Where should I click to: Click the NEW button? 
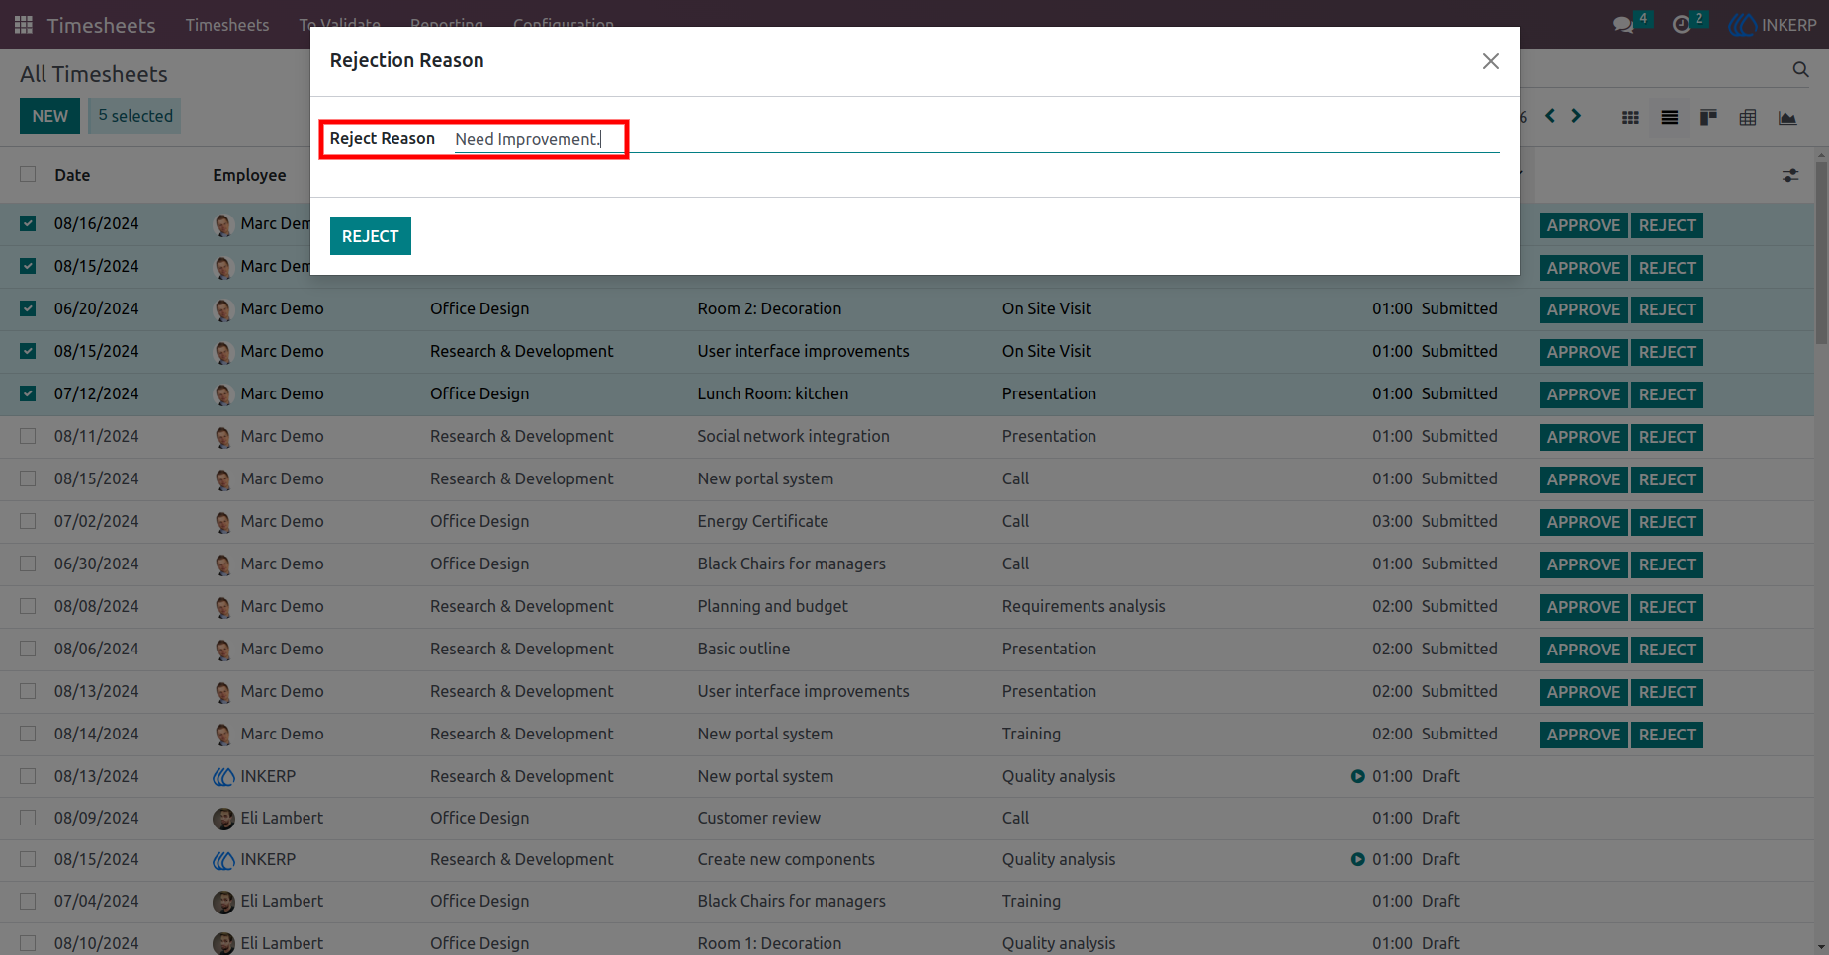coord(50,116)
